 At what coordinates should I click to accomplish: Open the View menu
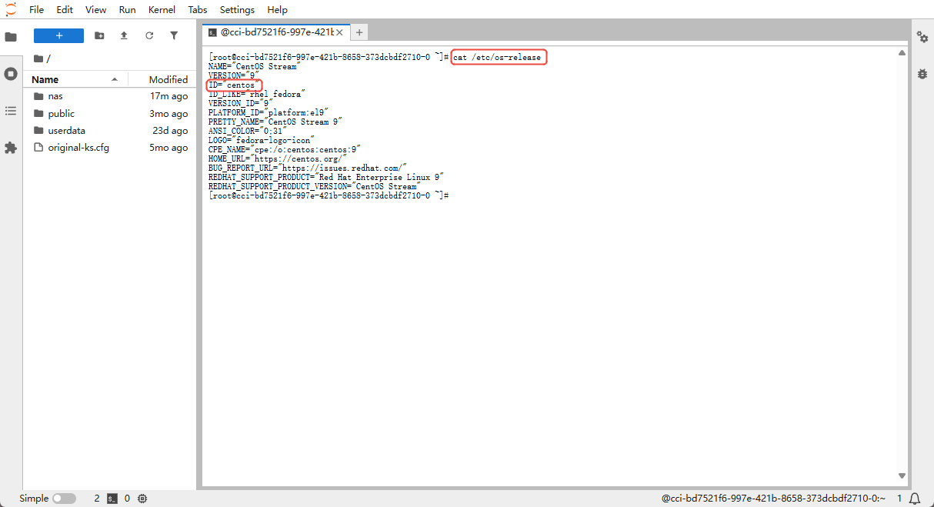point(96,9)
